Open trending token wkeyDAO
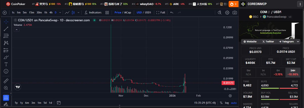Viewport: 304px width, 108px height. [146, 4]
